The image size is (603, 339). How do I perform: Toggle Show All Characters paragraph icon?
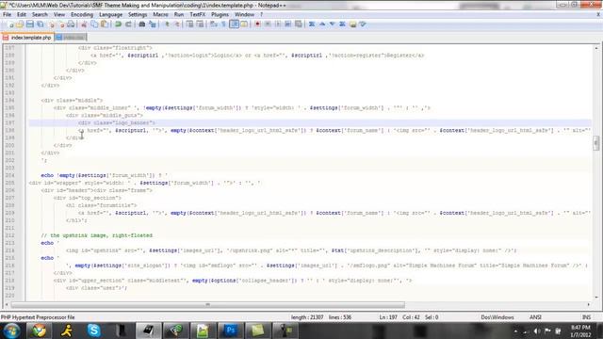pyautogui.click(x=224, y=24)
